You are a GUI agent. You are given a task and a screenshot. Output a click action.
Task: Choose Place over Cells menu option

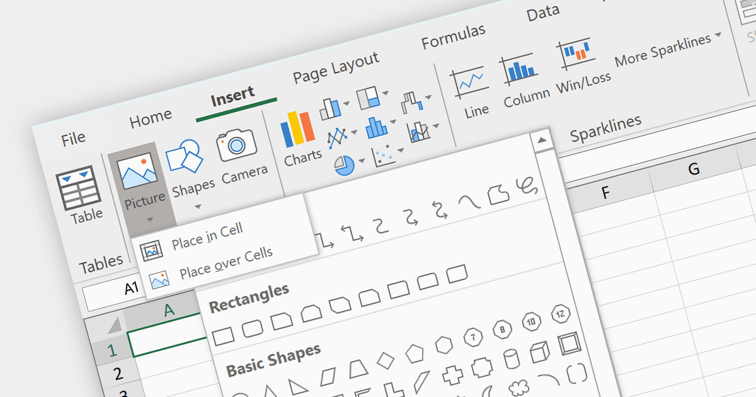pyautogui.click(x=226, y=263)
